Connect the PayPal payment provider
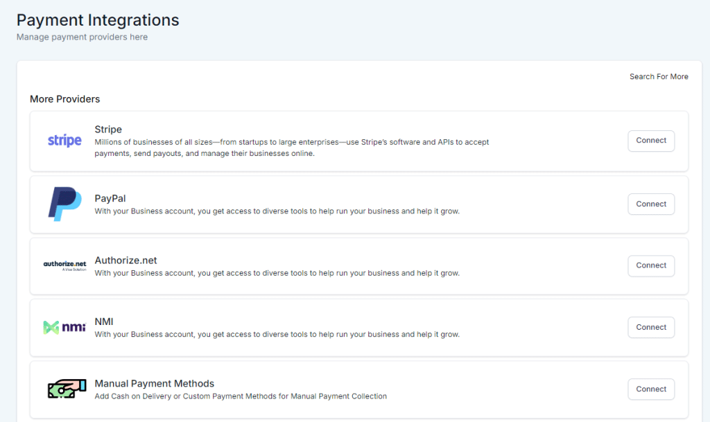Image resolution: width=710 pixels, height=422 pixels. (x=651, y=204)
